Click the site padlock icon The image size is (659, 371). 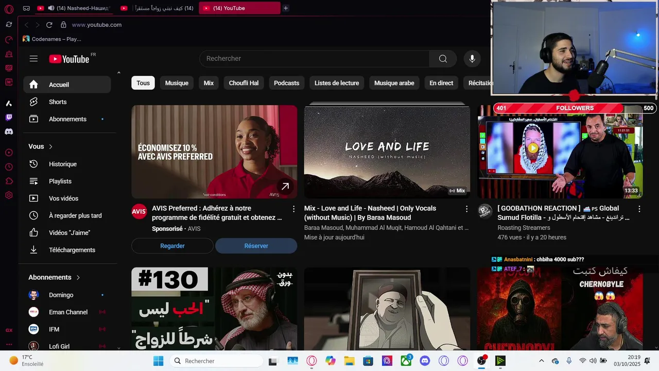(x=63, y=25)
